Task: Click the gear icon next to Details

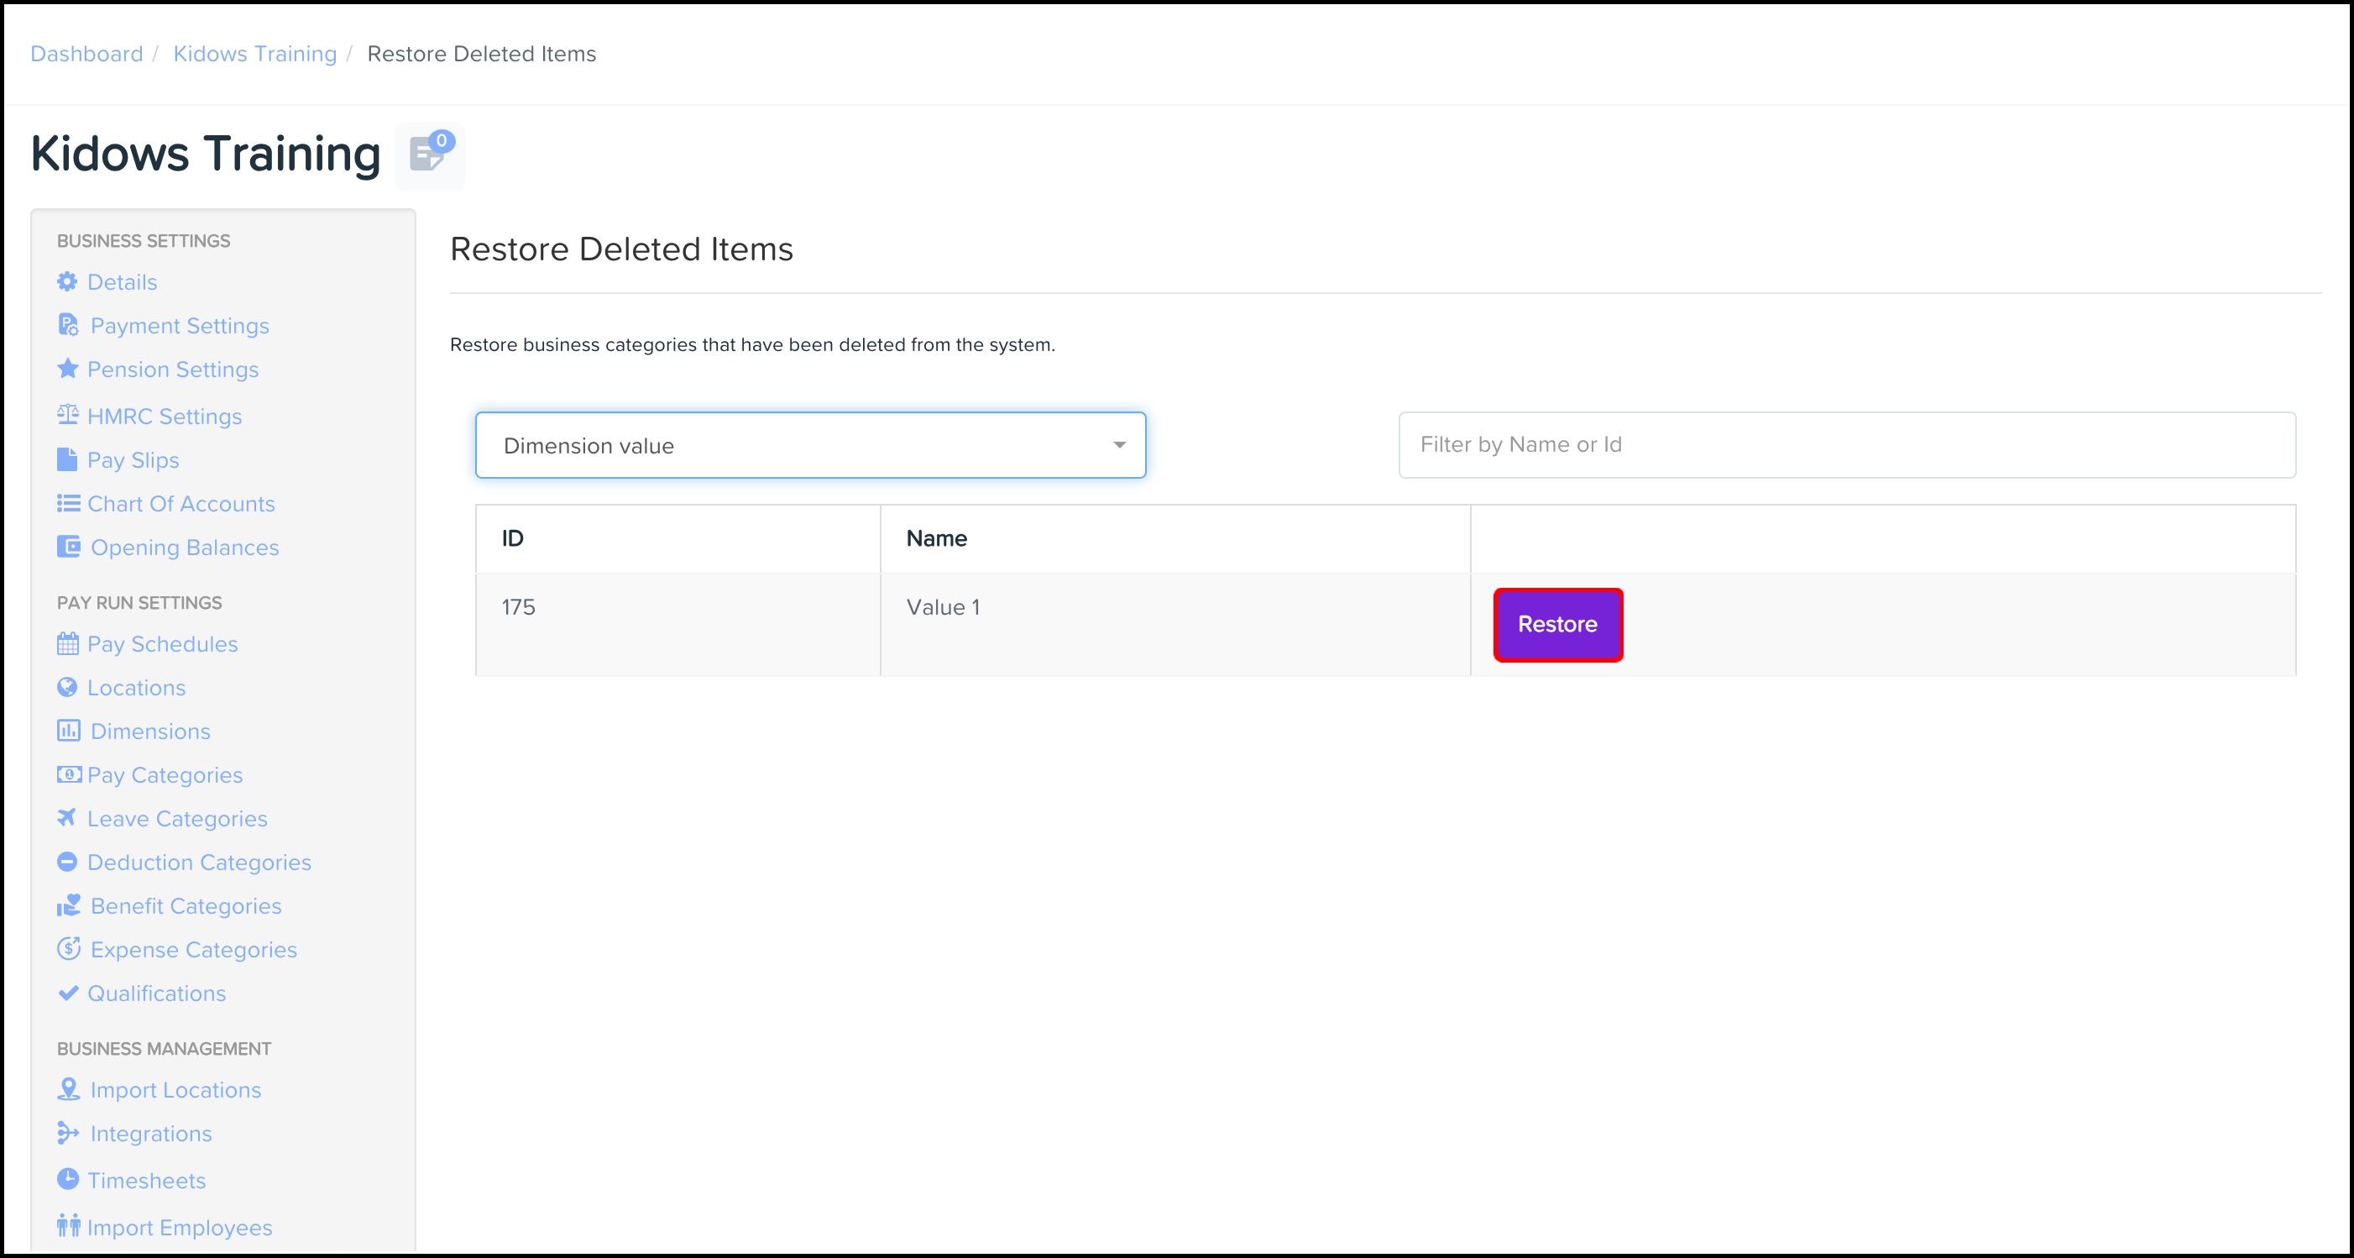Action: 68,281
